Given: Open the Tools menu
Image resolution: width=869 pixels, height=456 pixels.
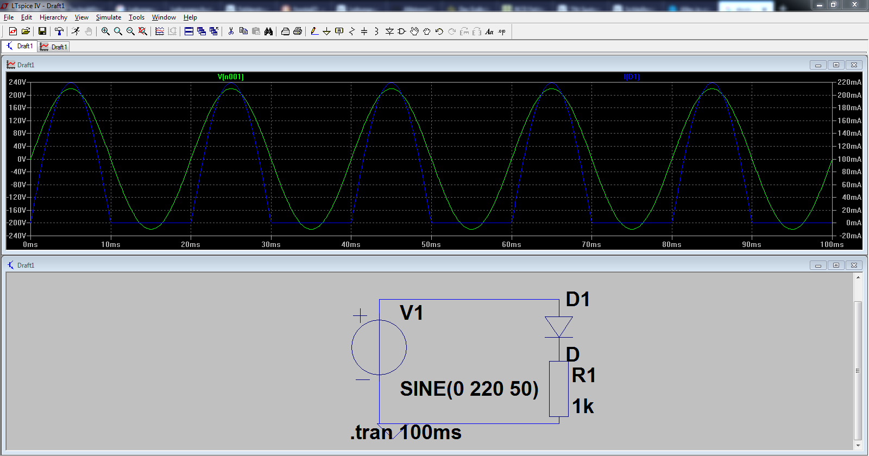Looking at the screenshot, I should click(136, 17).
